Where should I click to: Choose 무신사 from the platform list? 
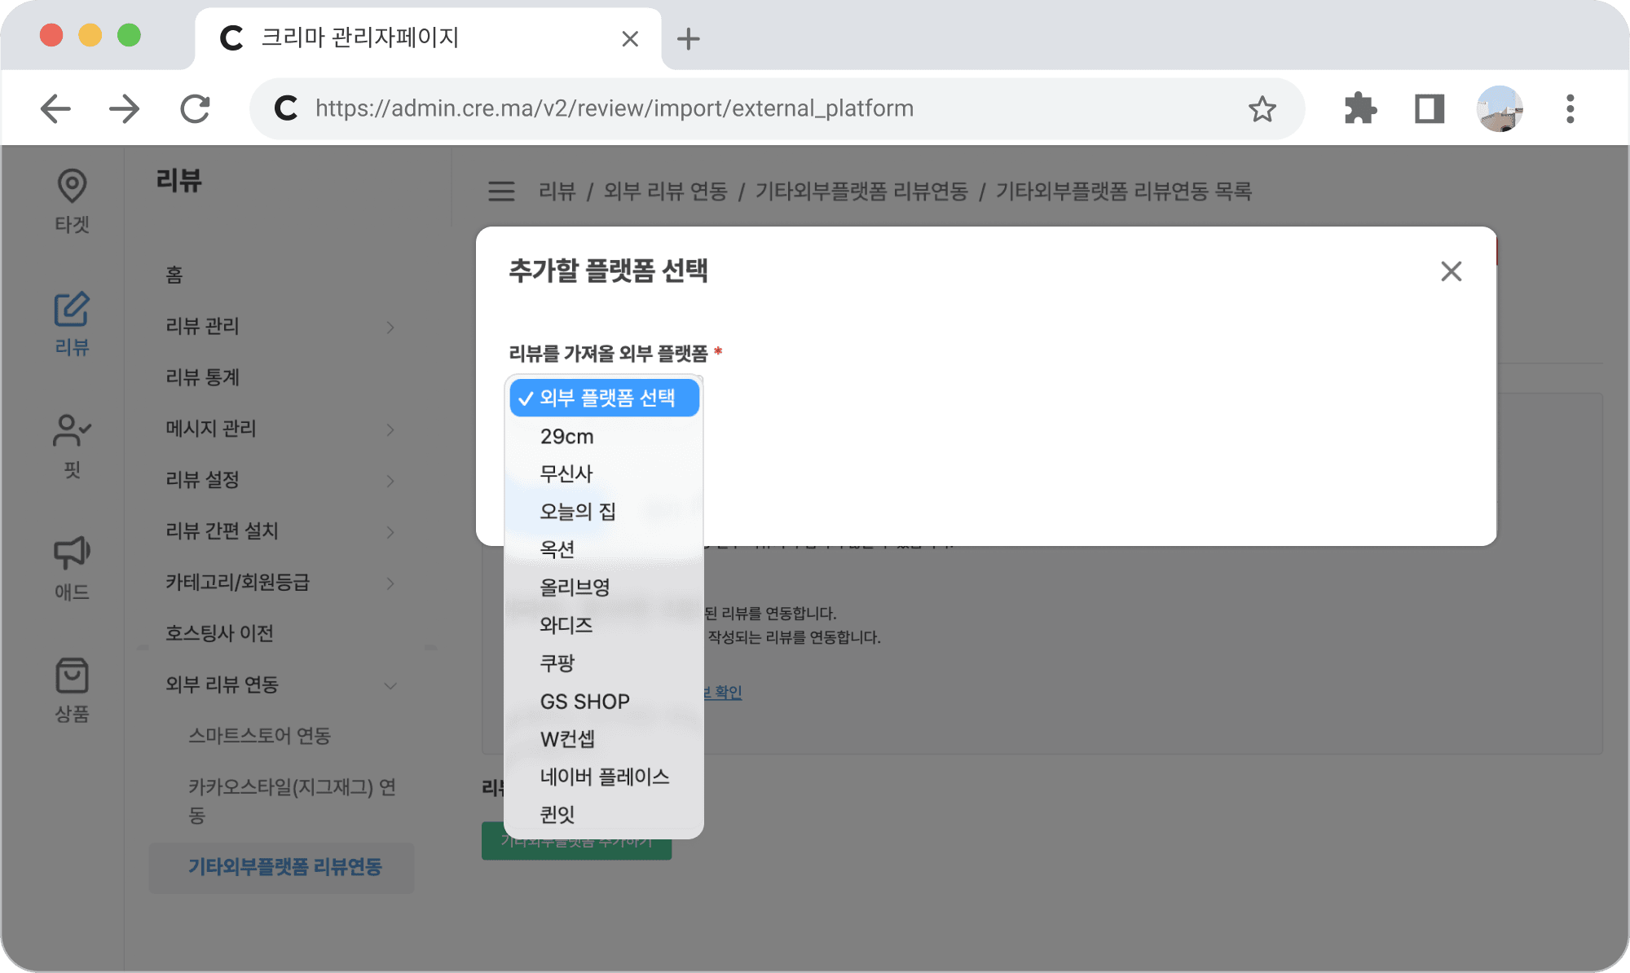604,473
